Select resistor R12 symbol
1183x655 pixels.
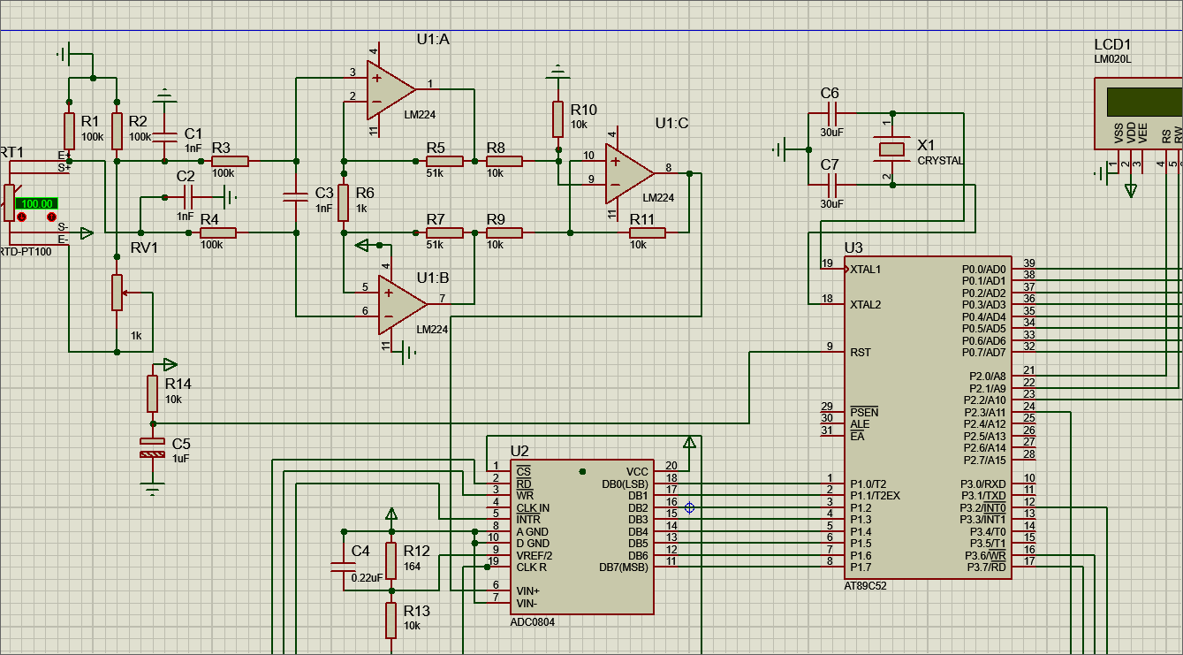coord(391,560)
